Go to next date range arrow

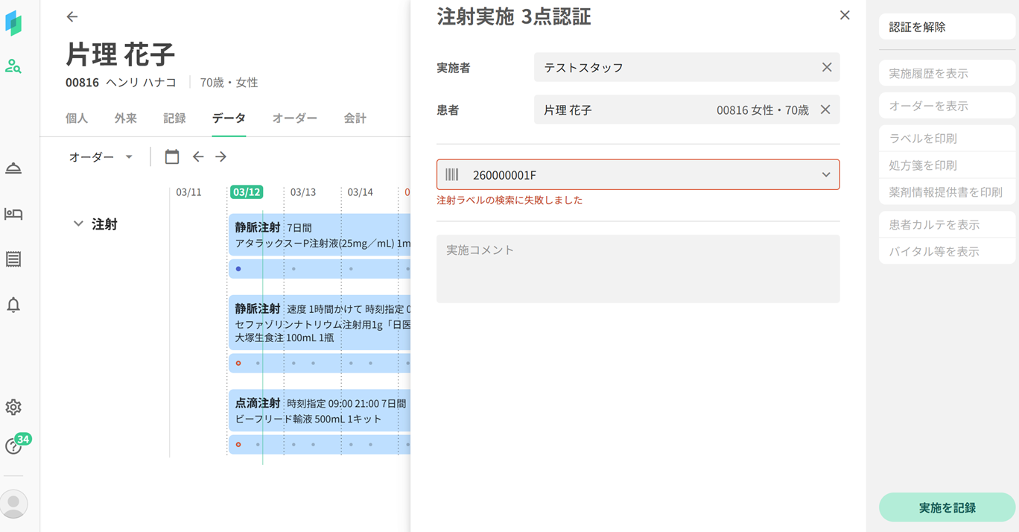[221, 156]
